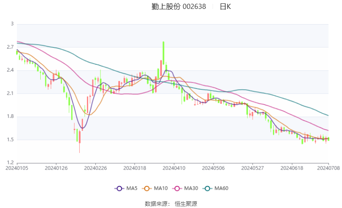342x208 pixels.
Task: Click the y-axis value 1.2
Action: [x=10, y=163]
